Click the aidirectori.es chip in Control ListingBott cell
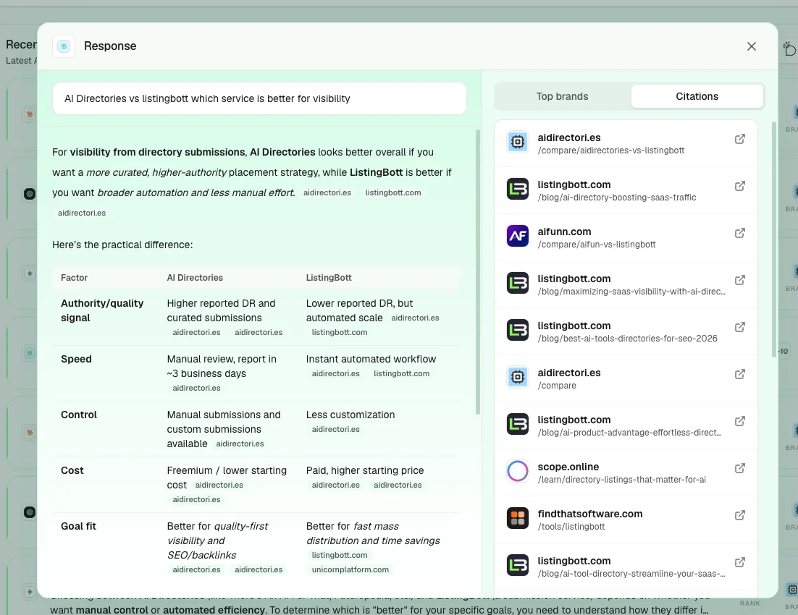This screenshot has width=798, height=615. 335,429
